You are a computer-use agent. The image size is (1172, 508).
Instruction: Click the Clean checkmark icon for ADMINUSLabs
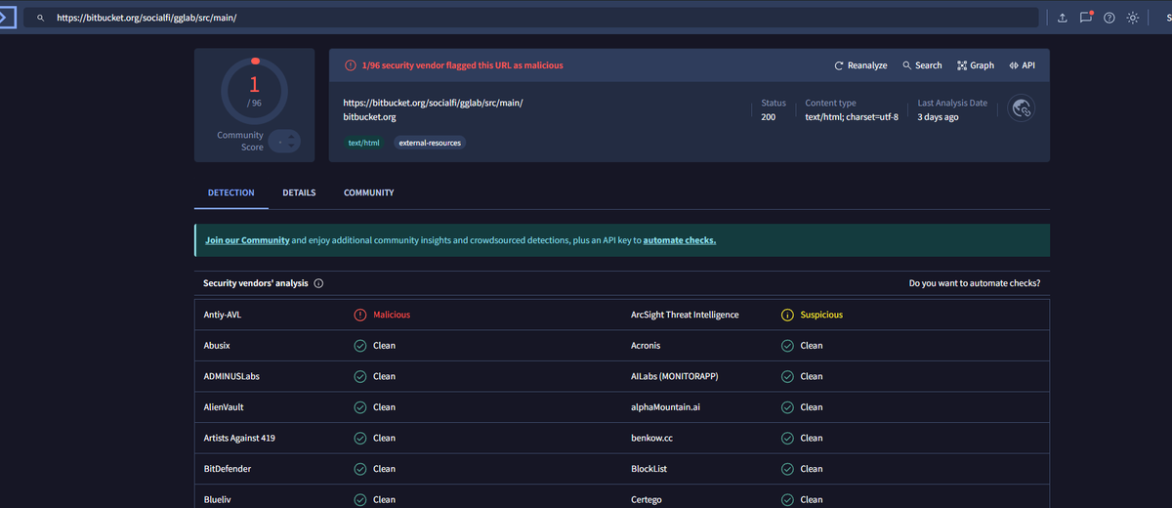coord(360,376)
